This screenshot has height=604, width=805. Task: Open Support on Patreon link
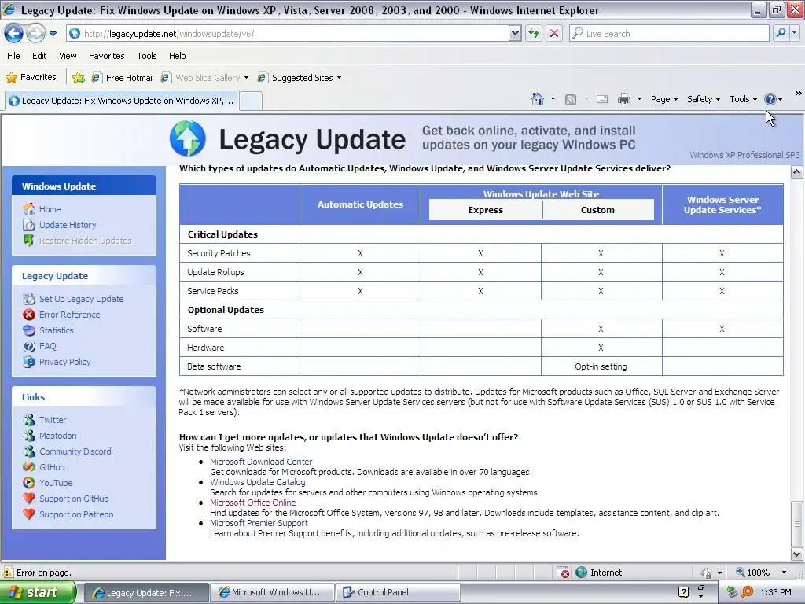[x=76, y=514]
